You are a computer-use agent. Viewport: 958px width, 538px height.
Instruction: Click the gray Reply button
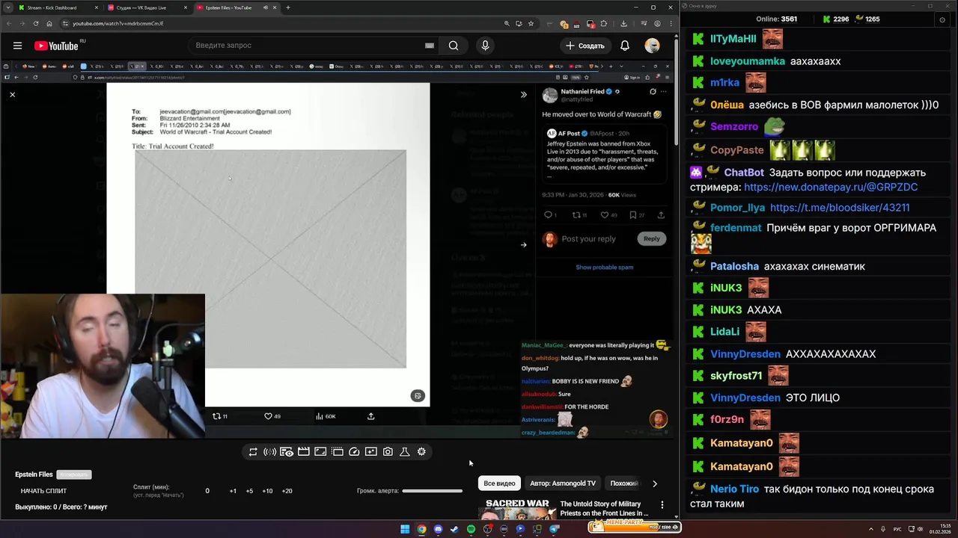(x=651, y=238)
